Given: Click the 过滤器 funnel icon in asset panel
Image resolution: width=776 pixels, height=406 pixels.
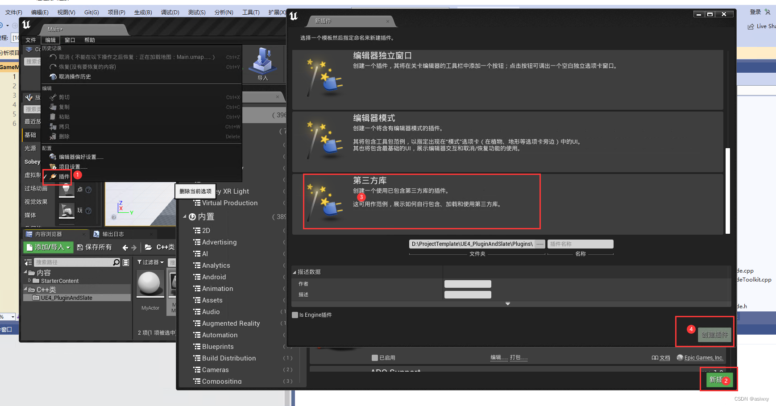Looking at the screenshot, I should tap(141, 262).
